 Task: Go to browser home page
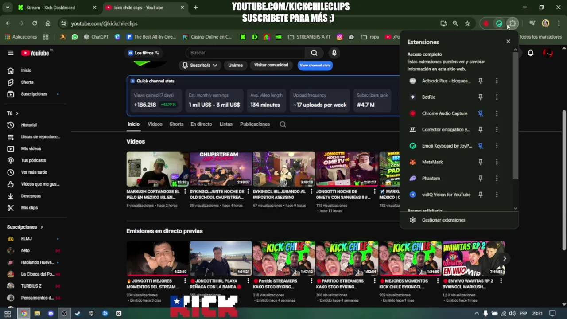tap(48, 23)
